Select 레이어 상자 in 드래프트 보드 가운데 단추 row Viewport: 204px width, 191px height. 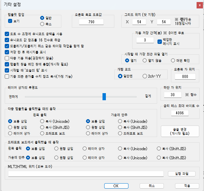(85, 158)
